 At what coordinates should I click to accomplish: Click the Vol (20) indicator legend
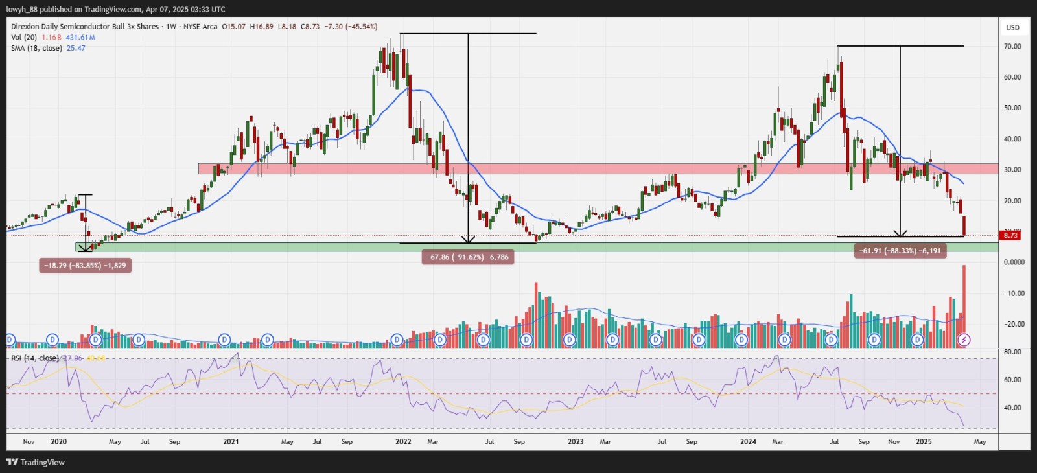24,38
